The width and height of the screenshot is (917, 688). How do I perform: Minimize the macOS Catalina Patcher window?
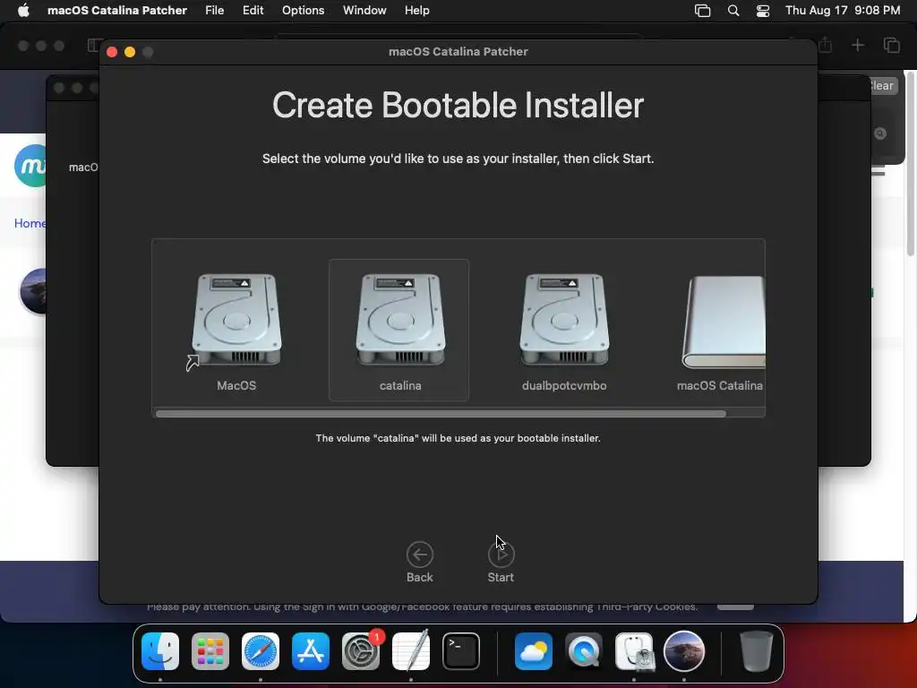point(130,52)
